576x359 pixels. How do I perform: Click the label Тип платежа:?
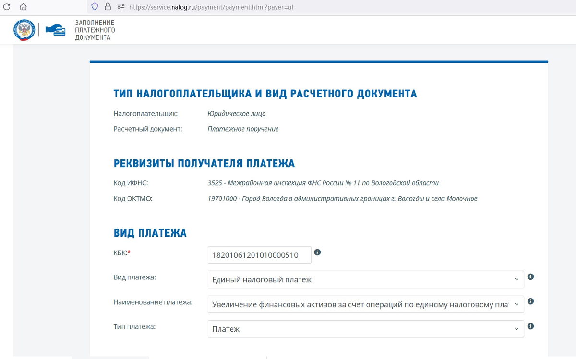click(135, 326)
